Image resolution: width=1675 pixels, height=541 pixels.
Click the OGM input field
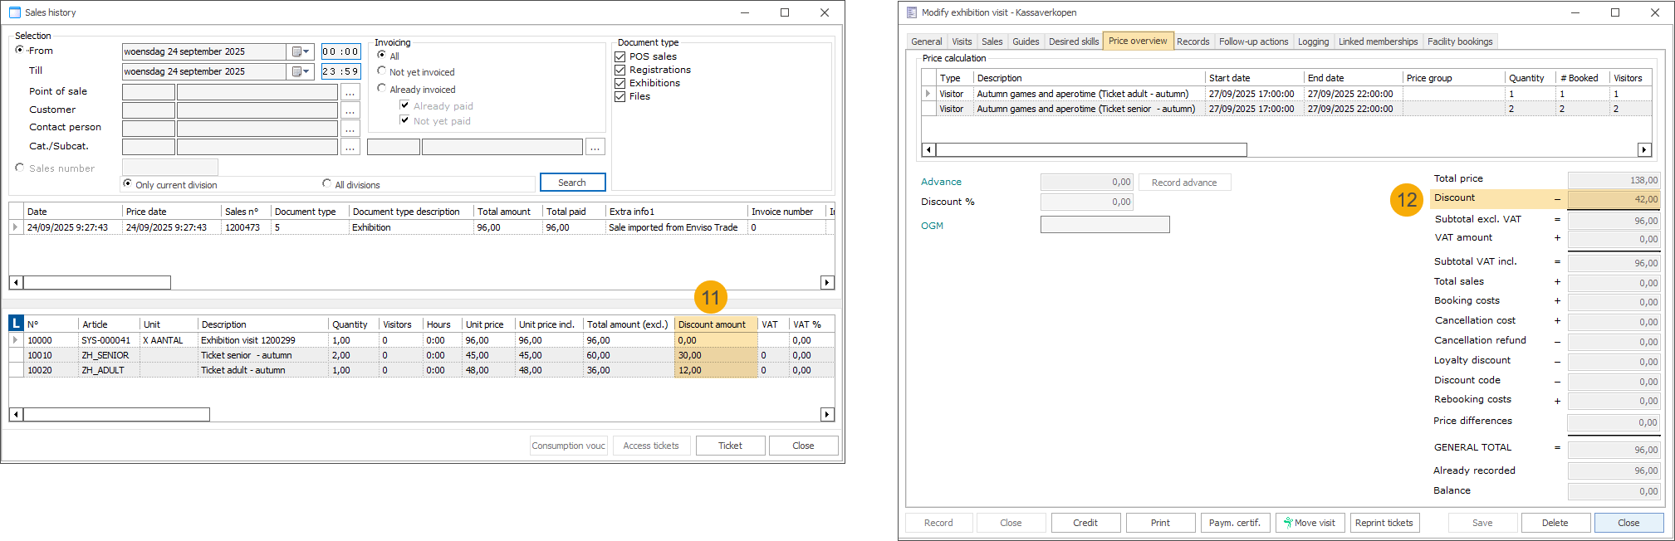(x=1104, y=225)
